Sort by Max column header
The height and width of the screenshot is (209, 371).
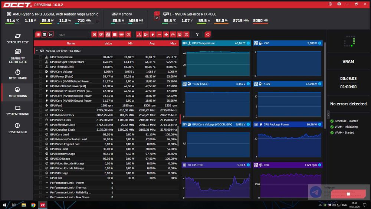pyautogui.click(x=173, y=43)
